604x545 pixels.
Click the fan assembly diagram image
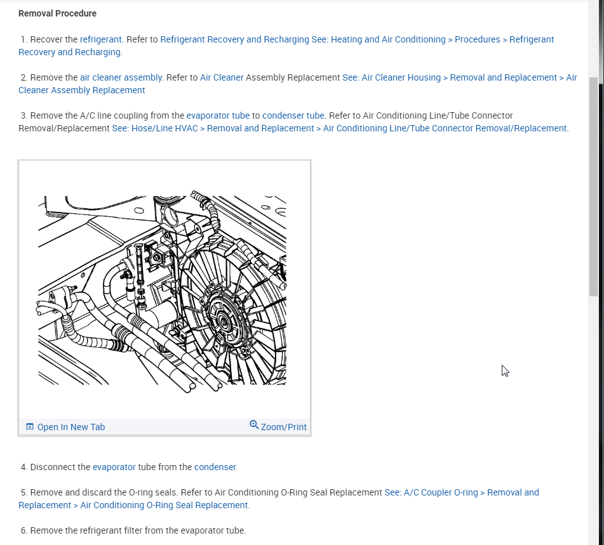coord(162,291)
